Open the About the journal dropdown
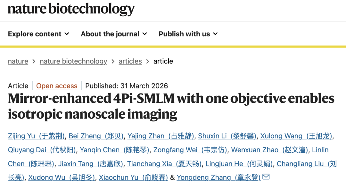 [x=114, y=34]
